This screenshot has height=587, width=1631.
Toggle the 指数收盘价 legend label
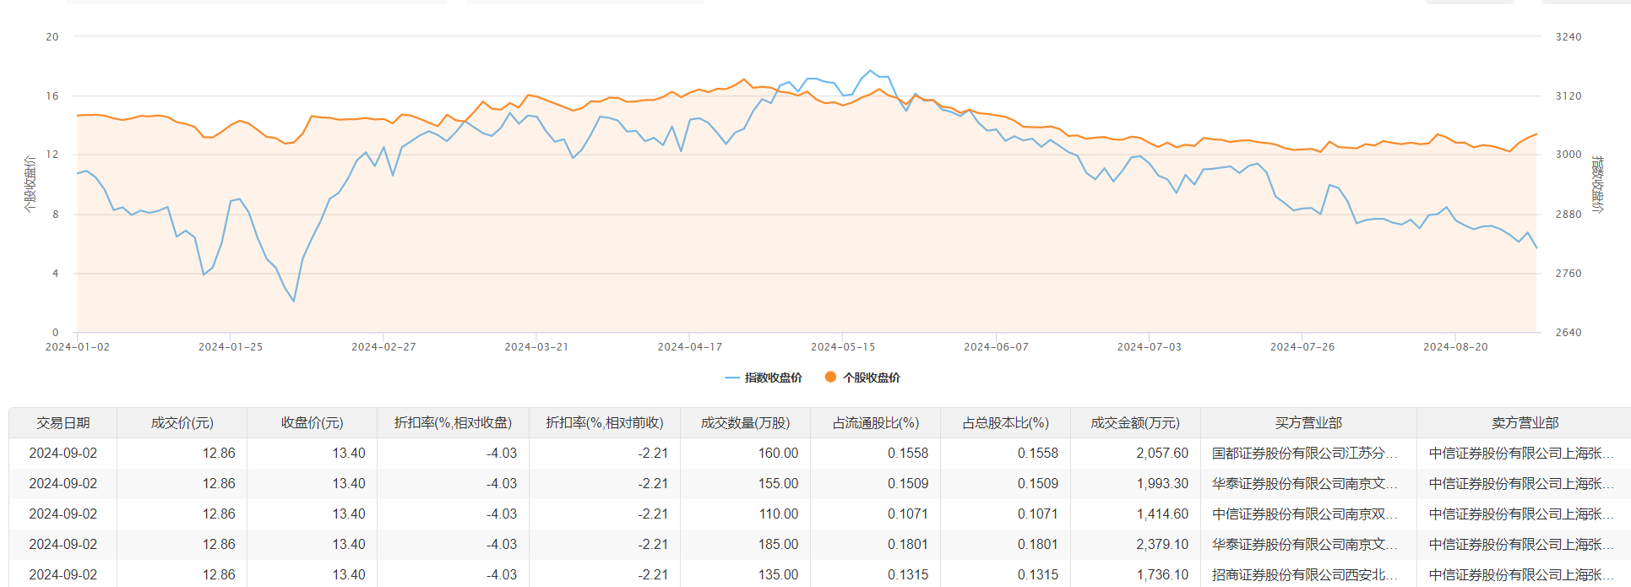[x=773, y=378]
